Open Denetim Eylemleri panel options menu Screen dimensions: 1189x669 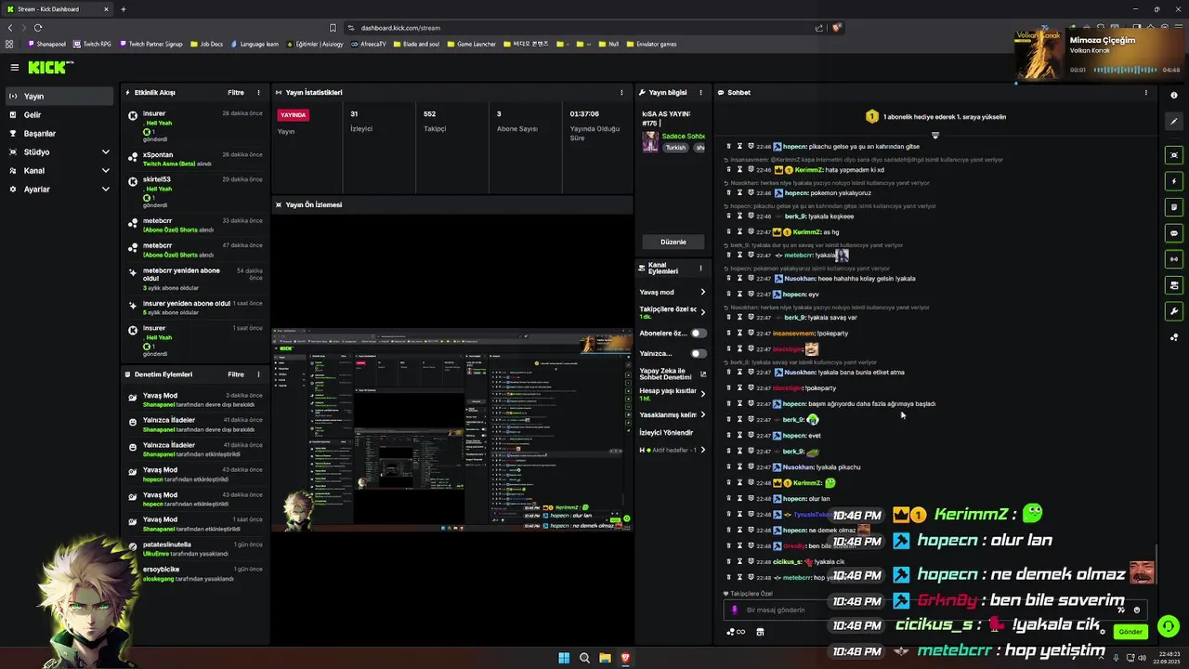pyautogui.click(x=258, y=374)
